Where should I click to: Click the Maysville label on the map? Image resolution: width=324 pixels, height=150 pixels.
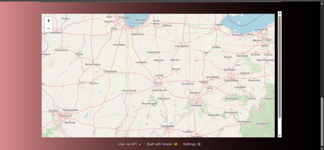pos(213,115)
